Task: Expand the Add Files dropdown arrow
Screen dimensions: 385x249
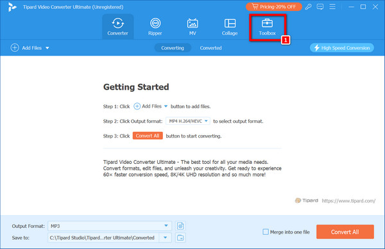Action: pyautogui.click(x=47, y=48)
